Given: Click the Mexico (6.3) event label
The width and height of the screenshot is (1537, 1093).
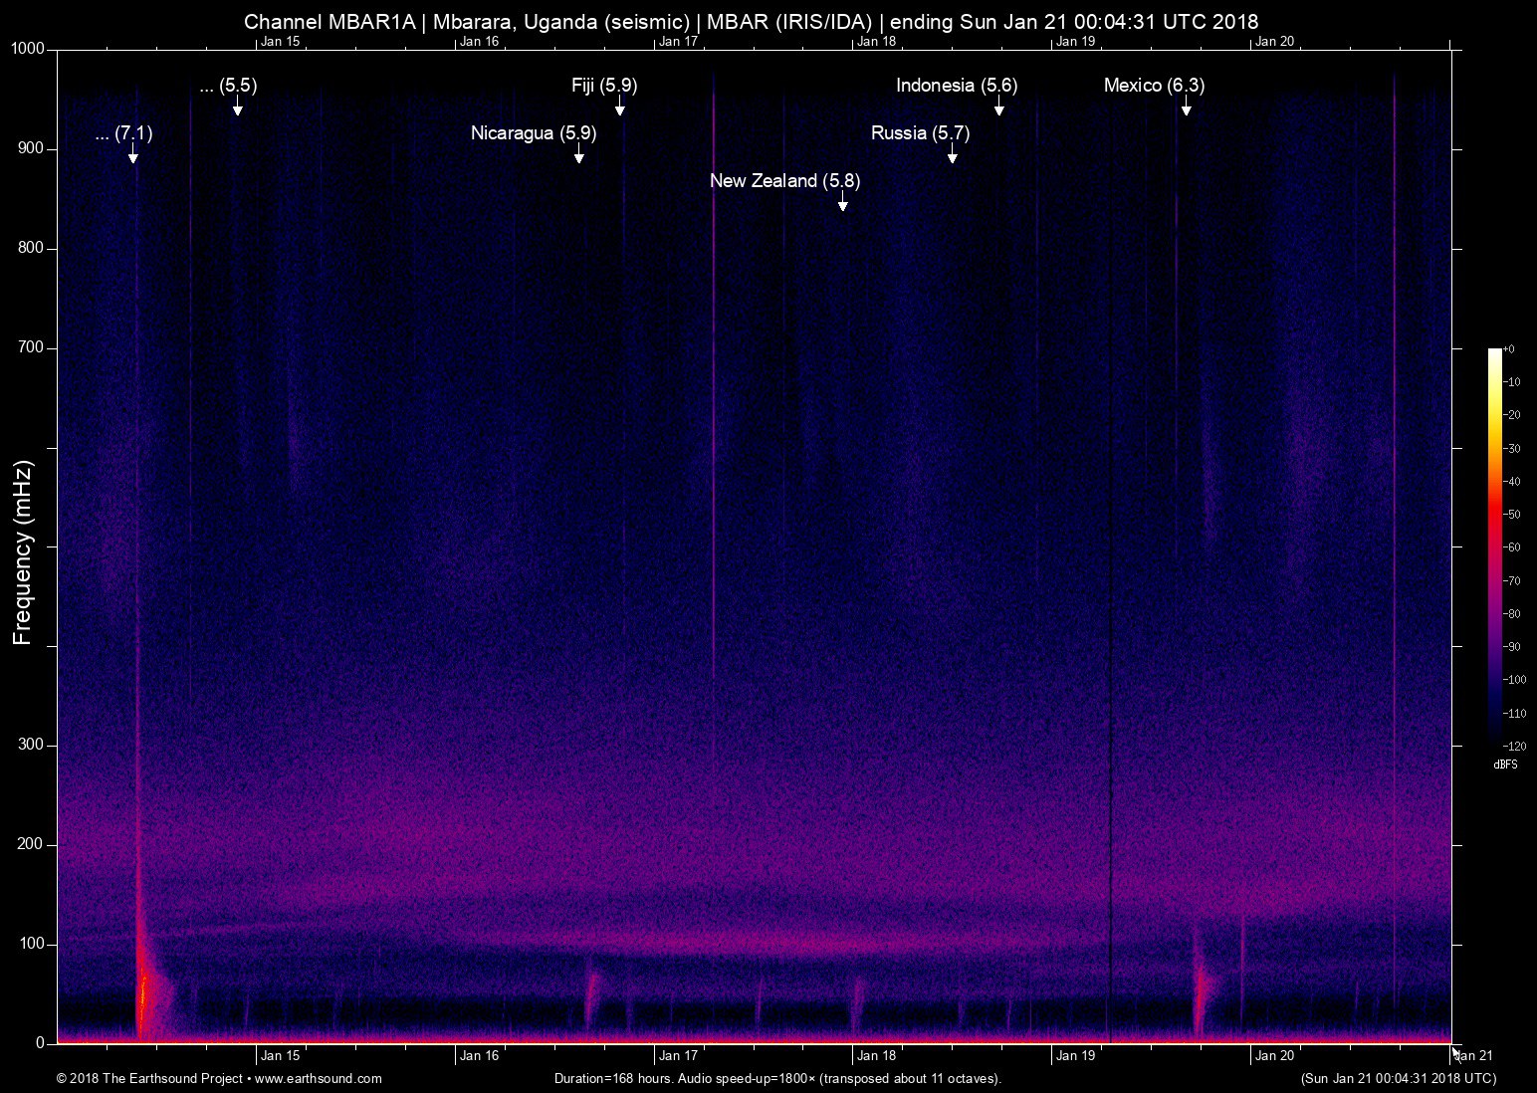Looking at the screenshot, I should point(1154,86).
